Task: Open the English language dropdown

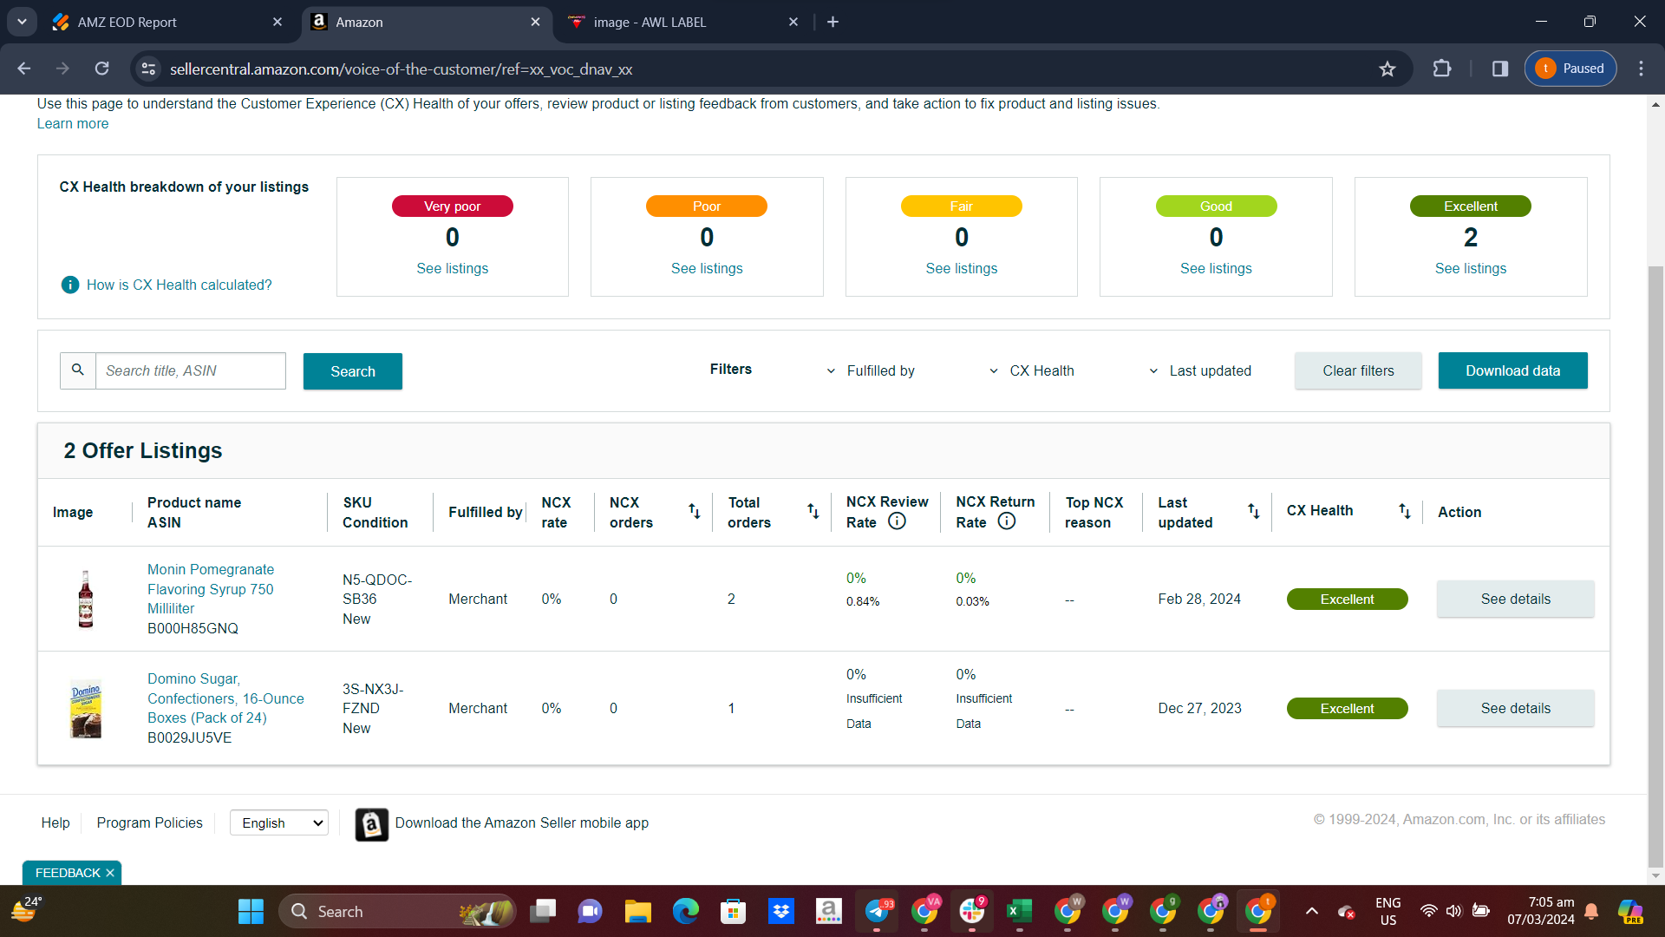Action: click(x=279, y=822)
